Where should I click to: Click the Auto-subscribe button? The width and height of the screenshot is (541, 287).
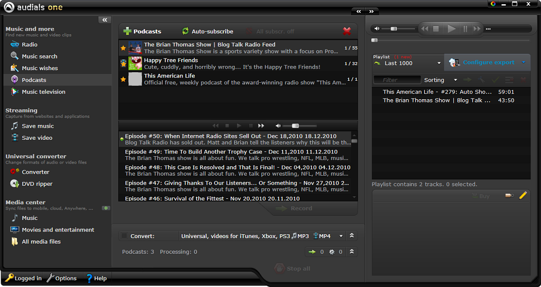tap(207, 31)
